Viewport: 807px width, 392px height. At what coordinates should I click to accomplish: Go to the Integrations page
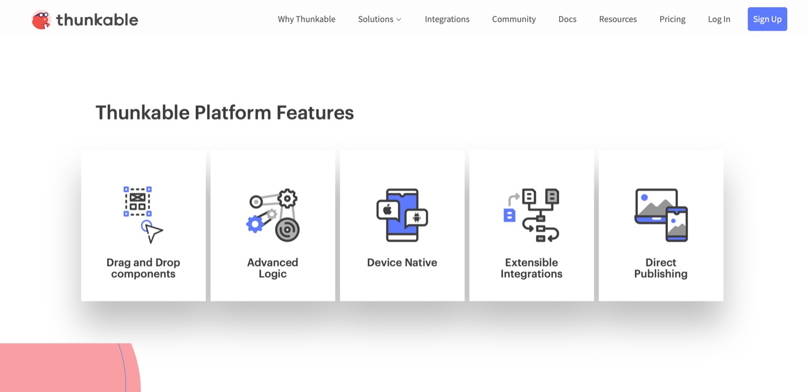click(x=447, y=19)
